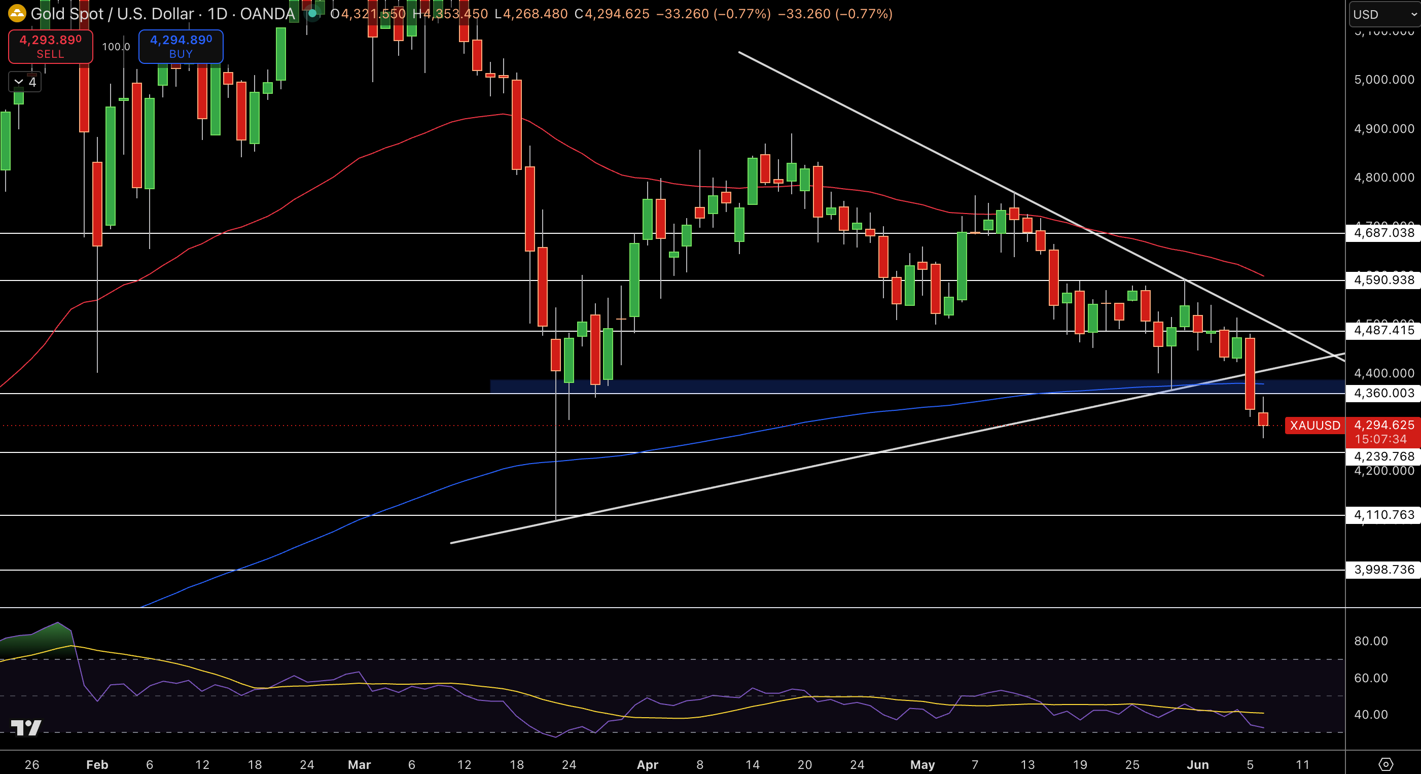Select the 4,487.415 price level label
This screenshot has height=774, width=1421.
click(x=1383, y=331)
